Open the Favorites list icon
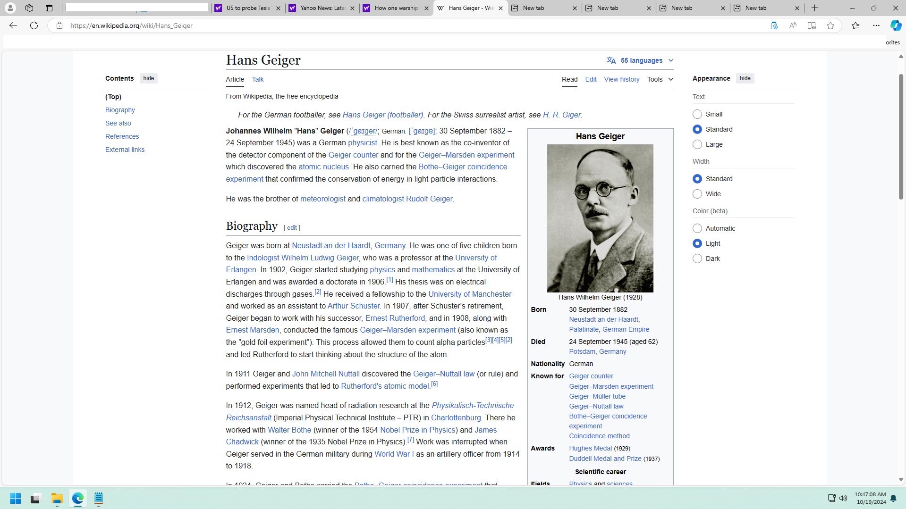The width and height of the screenshot is (906, 509). click(x=855, y=25)
